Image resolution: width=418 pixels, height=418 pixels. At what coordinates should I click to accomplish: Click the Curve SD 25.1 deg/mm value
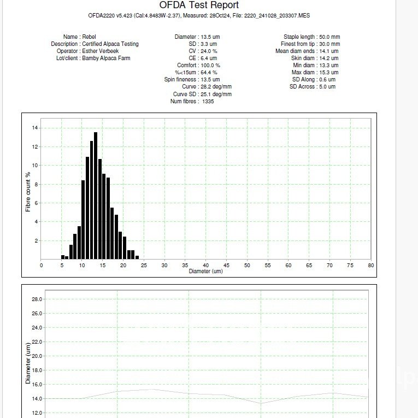point(216,94)
